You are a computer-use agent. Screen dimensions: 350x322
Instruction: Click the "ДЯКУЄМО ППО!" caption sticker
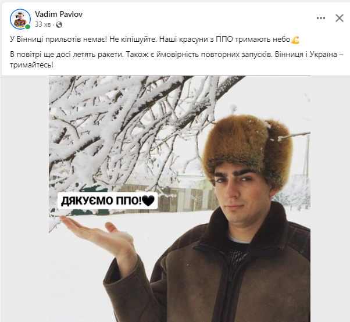click(108, 201)
